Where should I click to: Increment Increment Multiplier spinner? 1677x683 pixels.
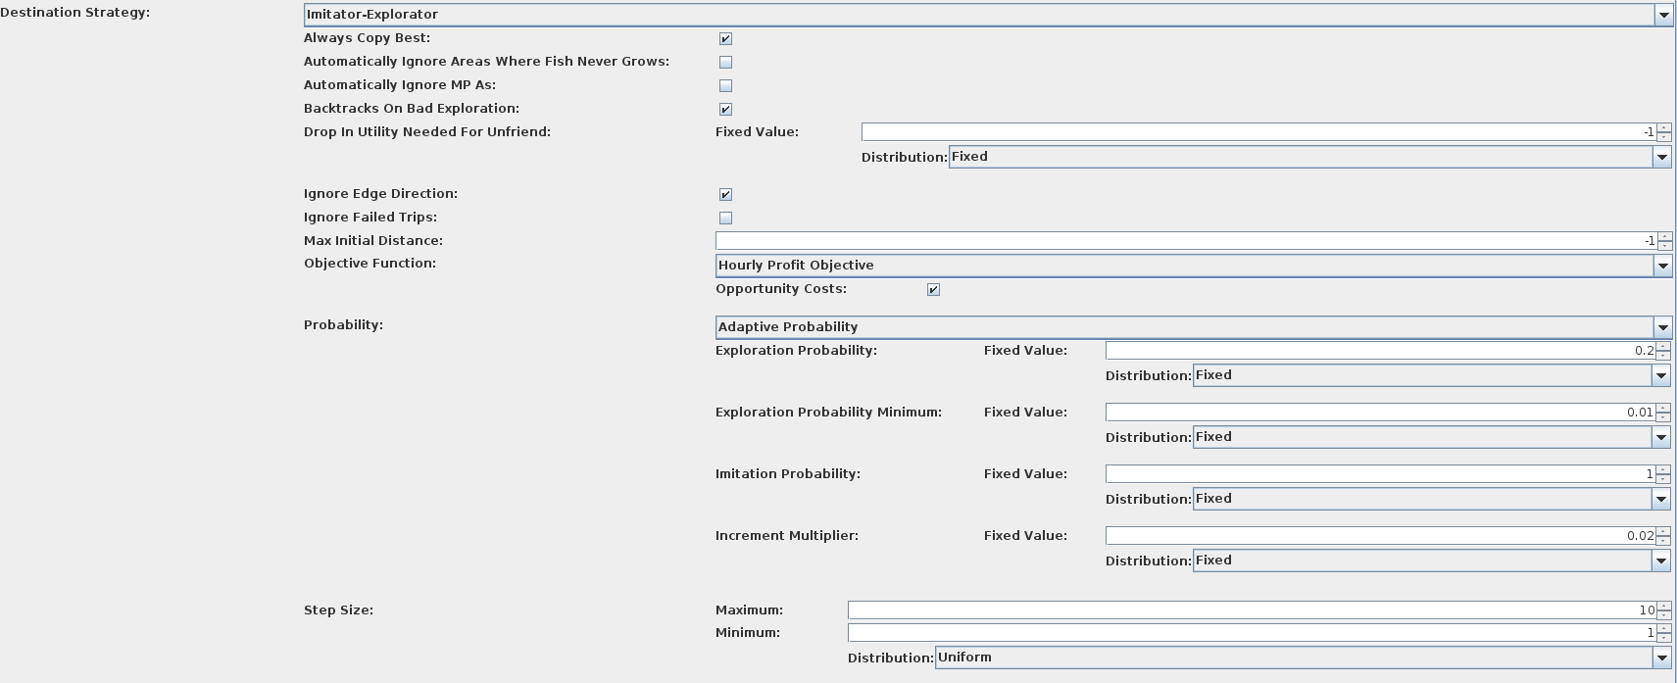(1664, 532)
